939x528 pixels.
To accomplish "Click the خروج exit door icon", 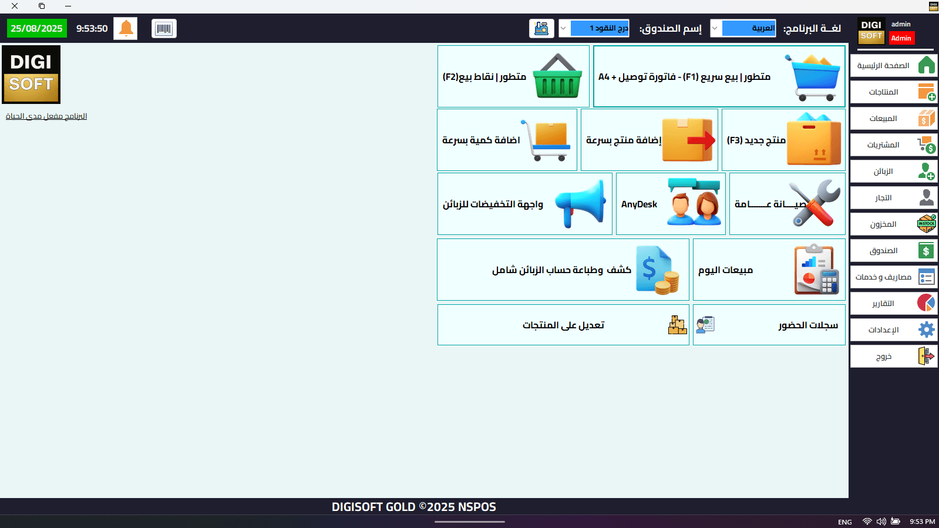I will point(926,356).
